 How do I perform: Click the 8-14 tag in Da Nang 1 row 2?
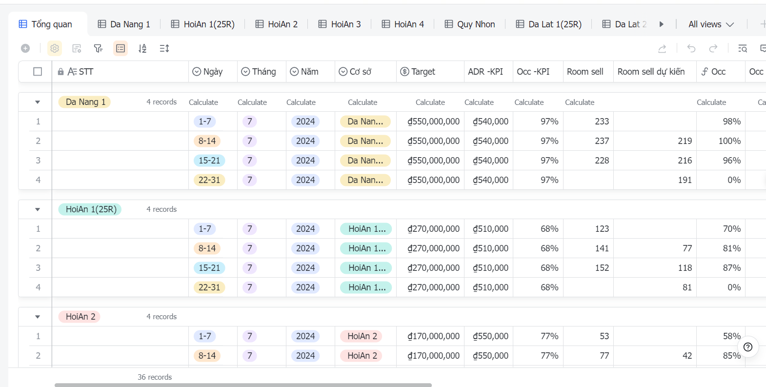pyautogui.click(x=207, y=141)
